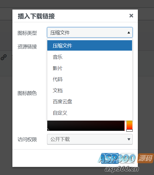
Task: Click the chain link icon in background toolbar
Action: click(x=4, y=57)
